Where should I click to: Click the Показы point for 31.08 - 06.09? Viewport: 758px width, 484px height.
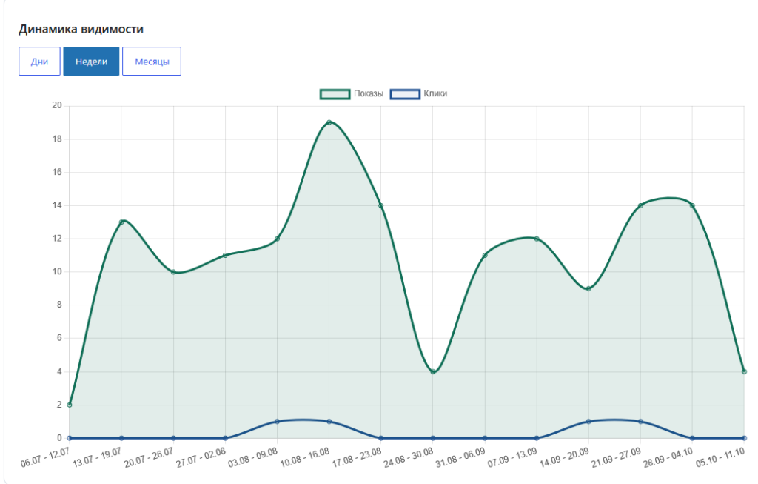coord(485,255)
